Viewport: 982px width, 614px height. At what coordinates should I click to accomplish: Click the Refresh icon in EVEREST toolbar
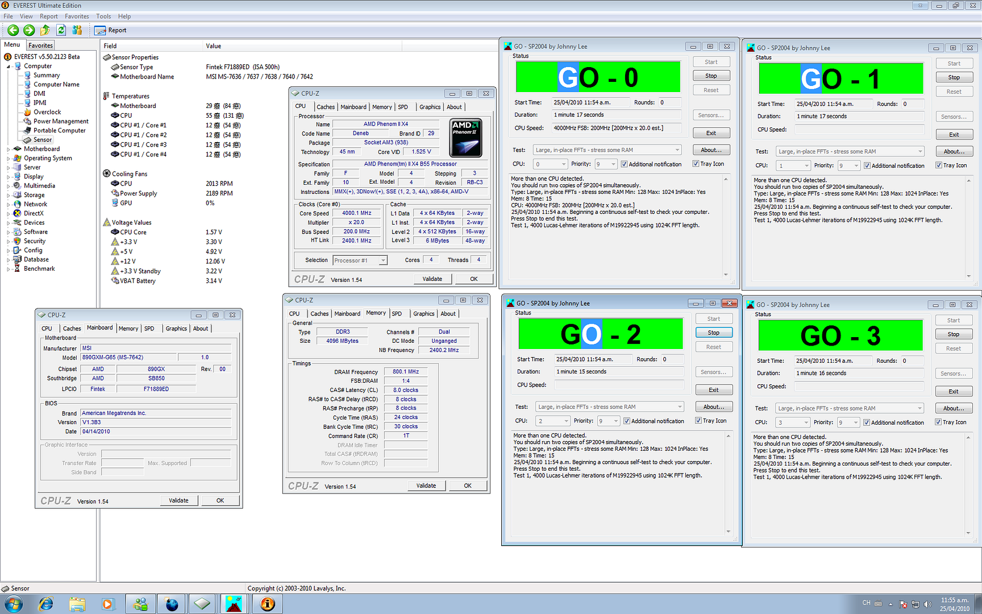pos(61,30)
